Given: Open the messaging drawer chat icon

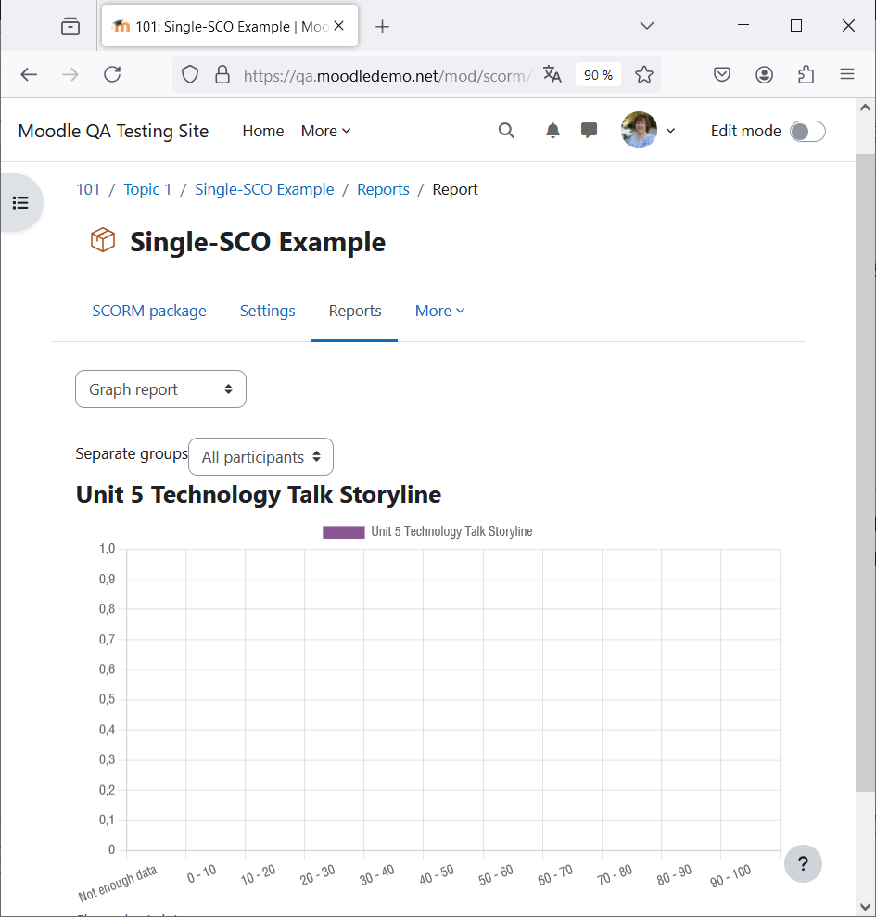Looking at the screenshot, I should point(589,130).
